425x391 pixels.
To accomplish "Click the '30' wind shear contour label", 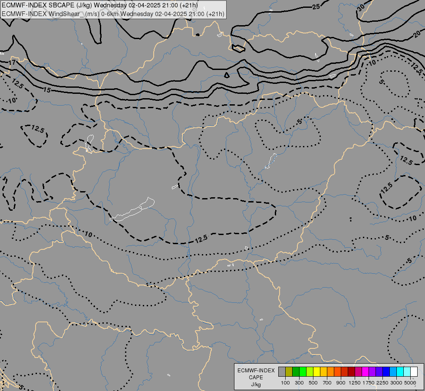I will [361, 8].
